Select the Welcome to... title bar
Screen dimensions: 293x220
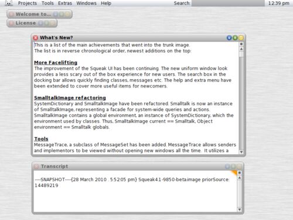pyautogui.click(x=39, y=14)
